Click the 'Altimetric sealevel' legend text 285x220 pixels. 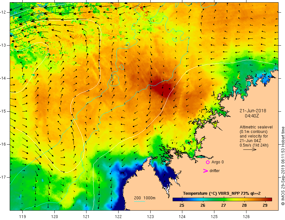(256, 127)
